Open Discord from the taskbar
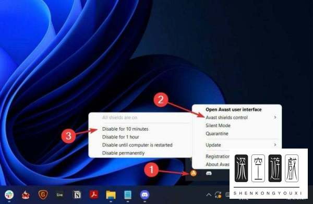The height and width of the screenshot is (204, 313). pyautogui.click(x=145, y=195)
